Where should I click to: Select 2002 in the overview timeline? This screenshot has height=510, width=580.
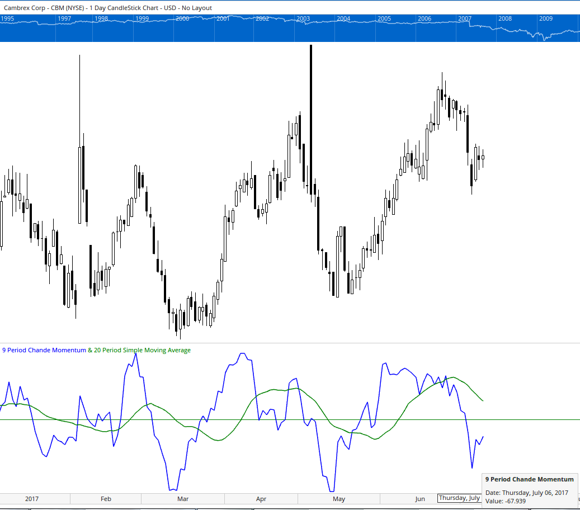point(263,18)
